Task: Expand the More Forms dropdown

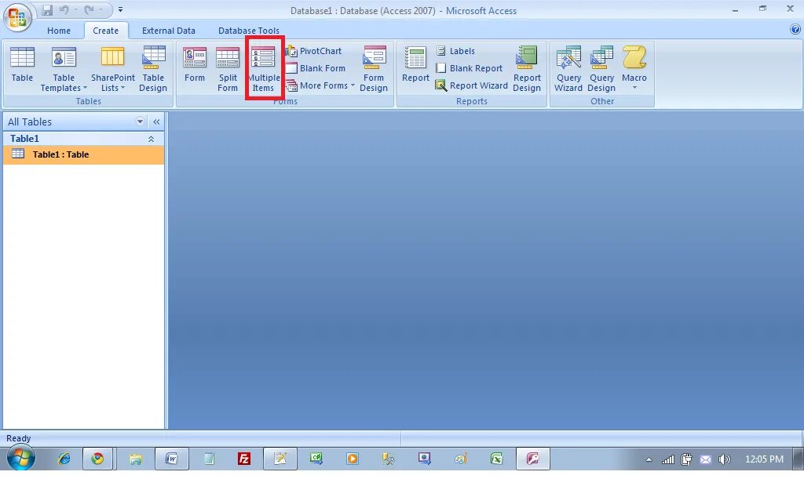Action: point(320,85)
